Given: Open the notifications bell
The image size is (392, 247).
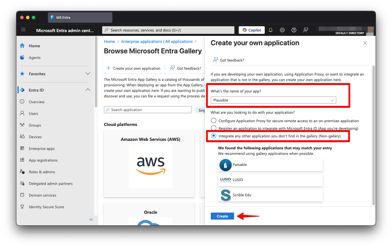Looking at the screenshot, I should click(270, 30).
